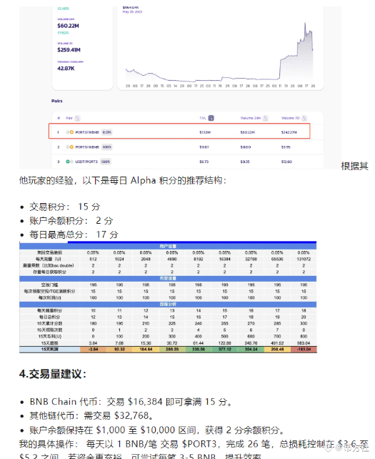Click the $60.22M Volume 24H stat
The height and width of the screenshot is (459, 375).
68,26
